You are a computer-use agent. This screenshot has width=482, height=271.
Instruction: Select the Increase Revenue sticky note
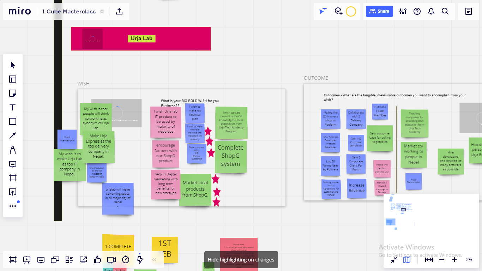point(357,188)
